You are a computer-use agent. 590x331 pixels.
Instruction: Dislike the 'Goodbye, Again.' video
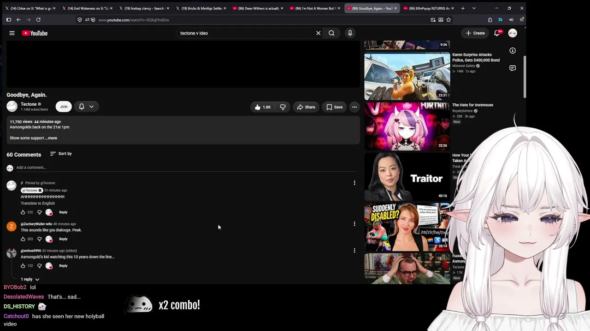pos(283,107)
